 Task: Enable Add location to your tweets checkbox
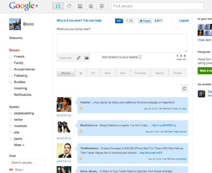click(x=140, y=57)
